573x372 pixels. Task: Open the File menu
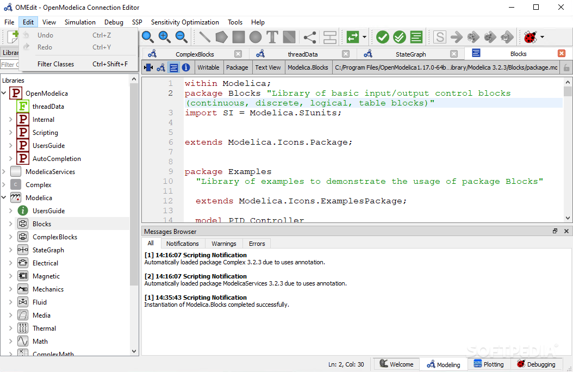[x=9, y=22]
